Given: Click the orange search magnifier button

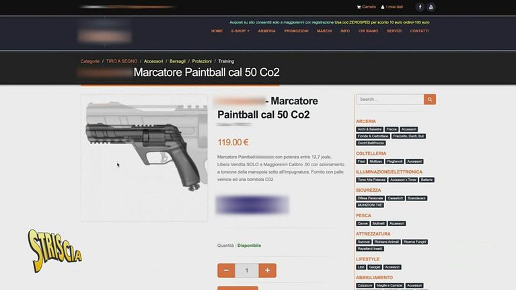Looking at the screenshot, I should tap(430, 100).
